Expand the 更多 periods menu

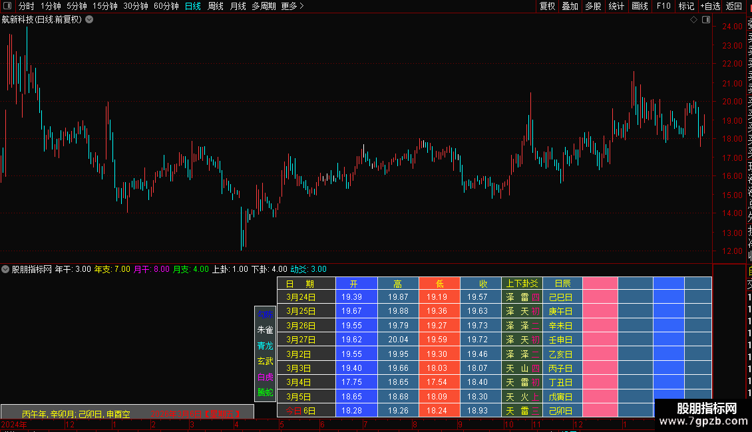(x=293, y=6)
